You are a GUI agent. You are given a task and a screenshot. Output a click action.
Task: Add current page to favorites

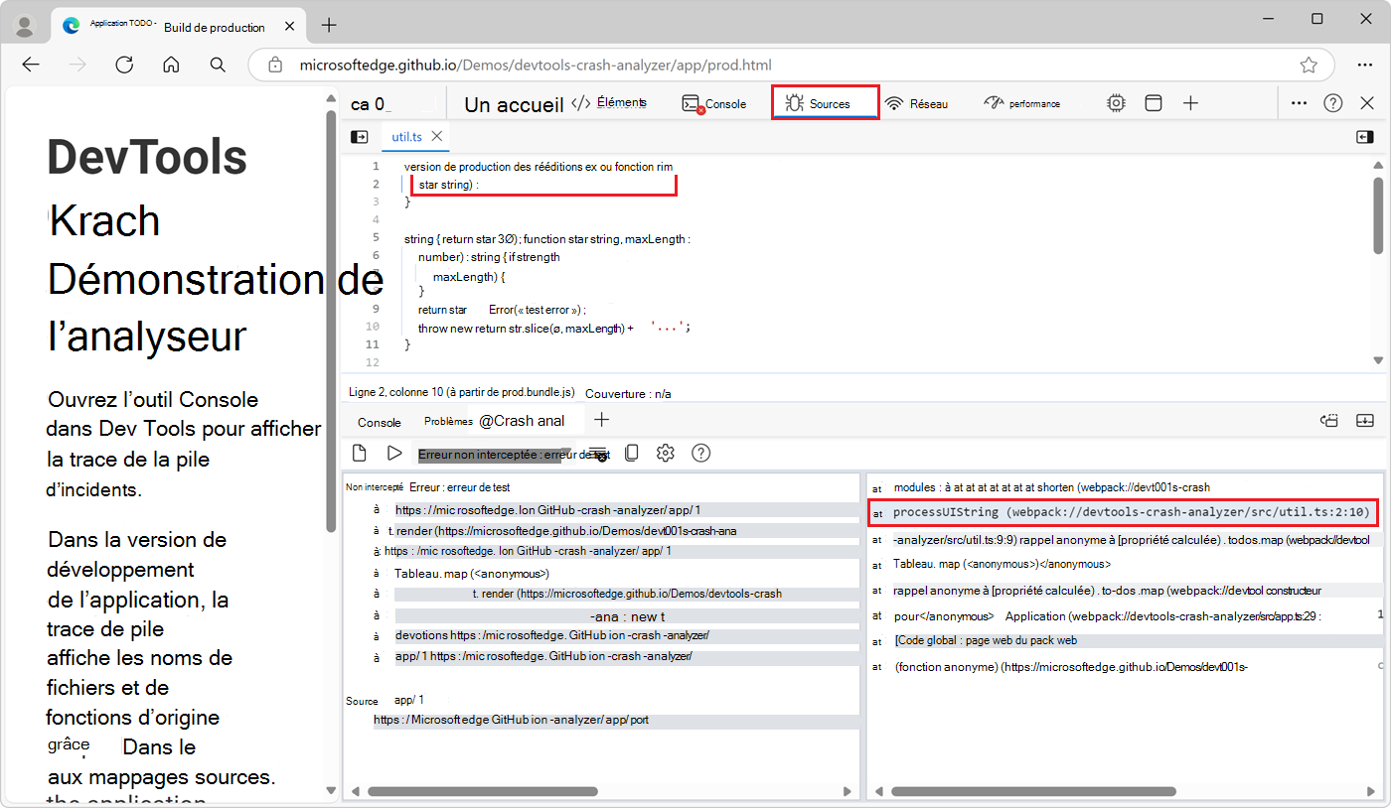(x=1310, y=65)
